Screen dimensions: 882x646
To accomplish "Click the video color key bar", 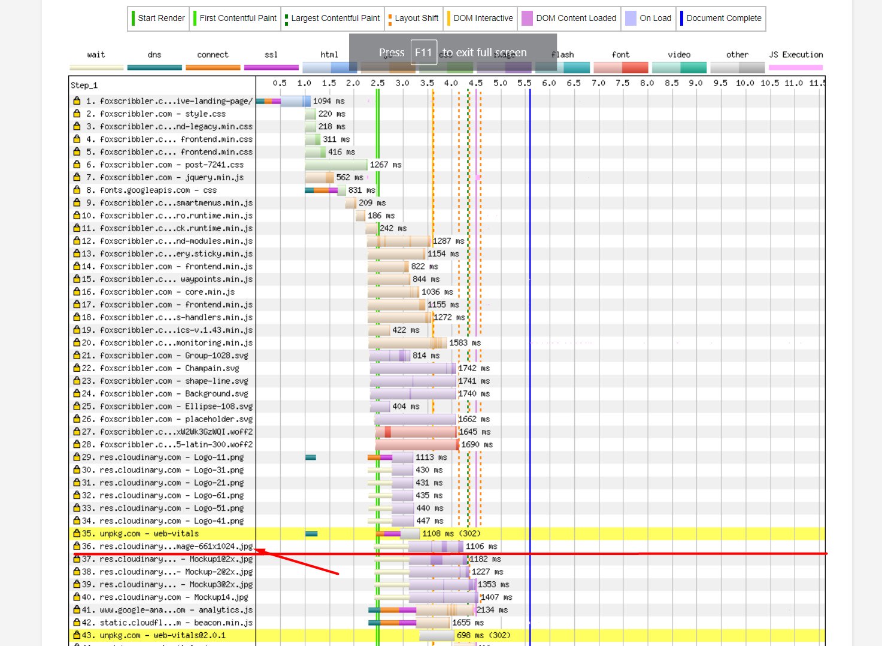I will point(679,68).
